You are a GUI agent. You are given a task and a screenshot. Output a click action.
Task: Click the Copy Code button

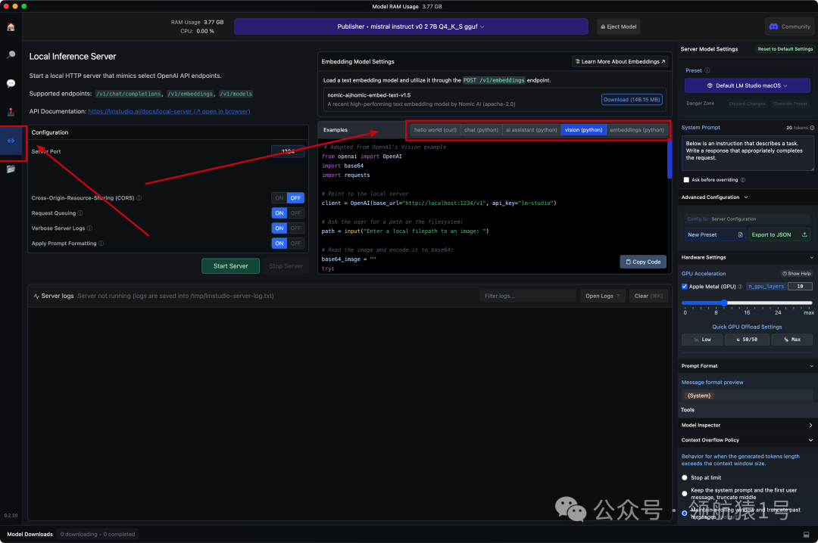[x=643, y=262]
